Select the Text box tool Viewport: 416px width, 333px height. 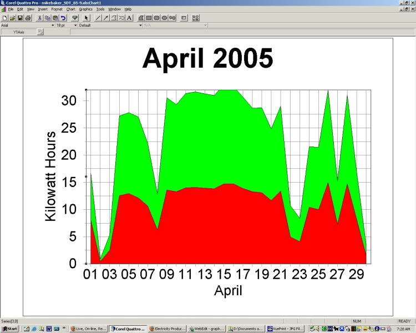129,18
